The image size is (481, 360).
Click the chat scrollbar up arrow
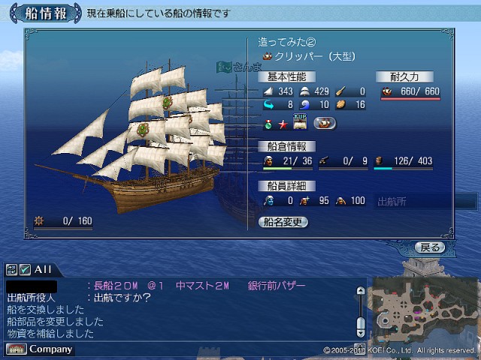[x=361, y=290]
